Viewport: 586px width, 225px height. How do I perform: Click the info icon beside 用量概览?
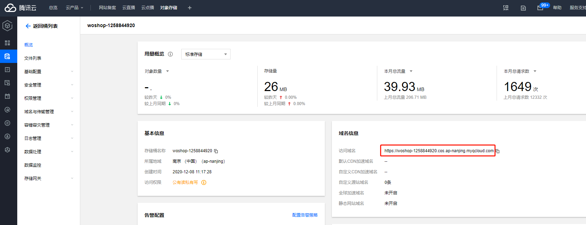pos(170,54)
